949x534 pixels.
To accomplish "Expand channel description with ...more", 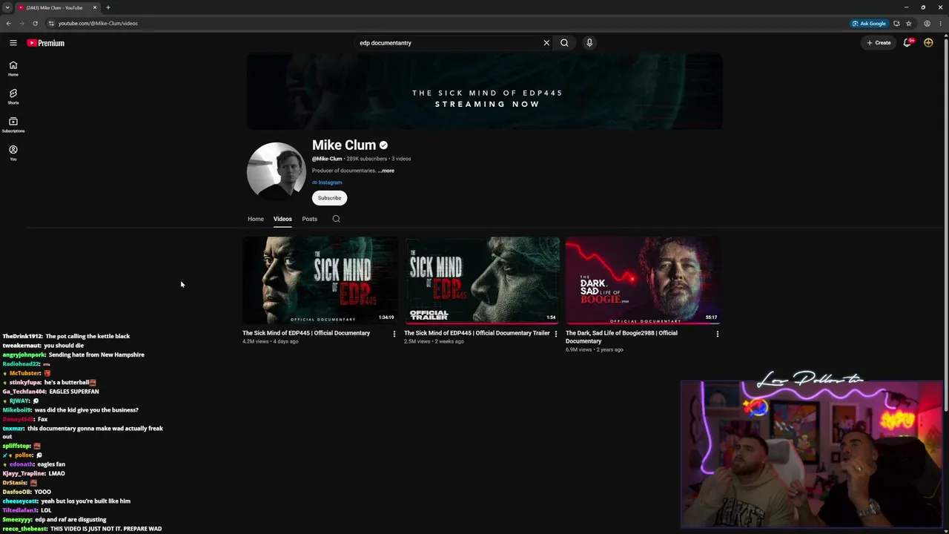I will click(386, 171).
